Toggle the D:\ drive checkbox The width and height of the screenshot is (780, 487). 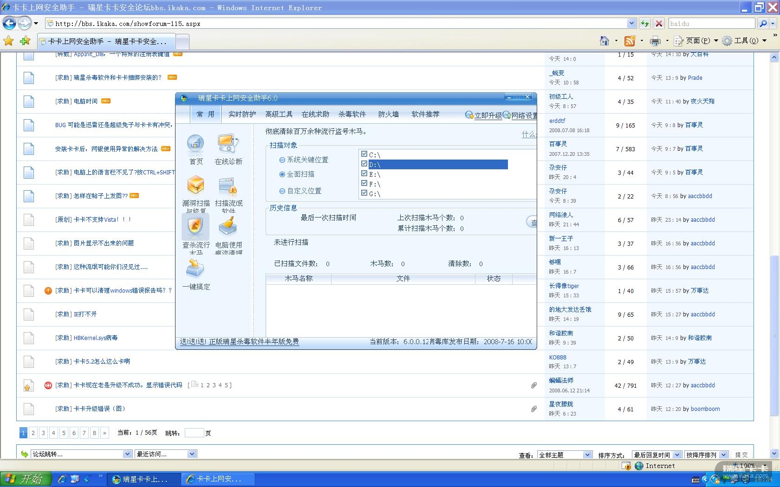pyautogui.click(x=364, y=164)
